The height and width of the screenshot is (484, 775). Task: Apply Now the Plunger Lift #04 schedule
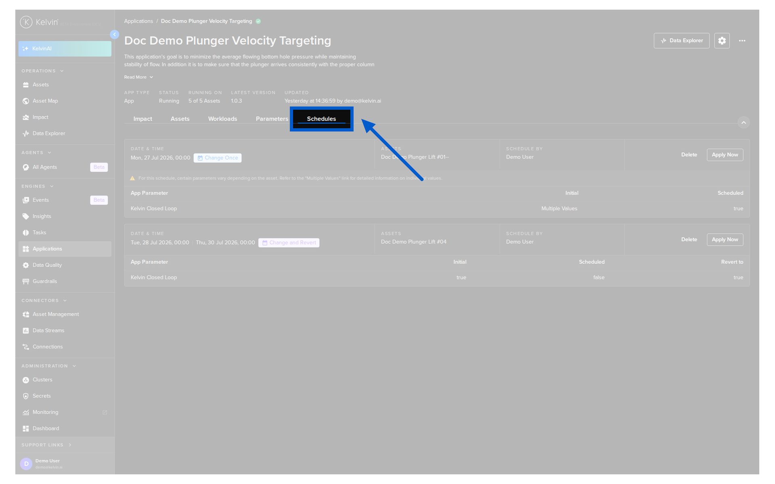tap(725, 240)
